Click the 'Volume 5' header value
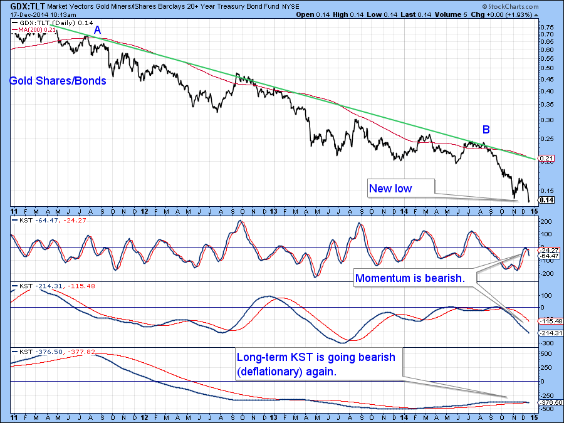The height and width of the screenshot is (423, 564). pyautogui.click(x=451, y=15)
